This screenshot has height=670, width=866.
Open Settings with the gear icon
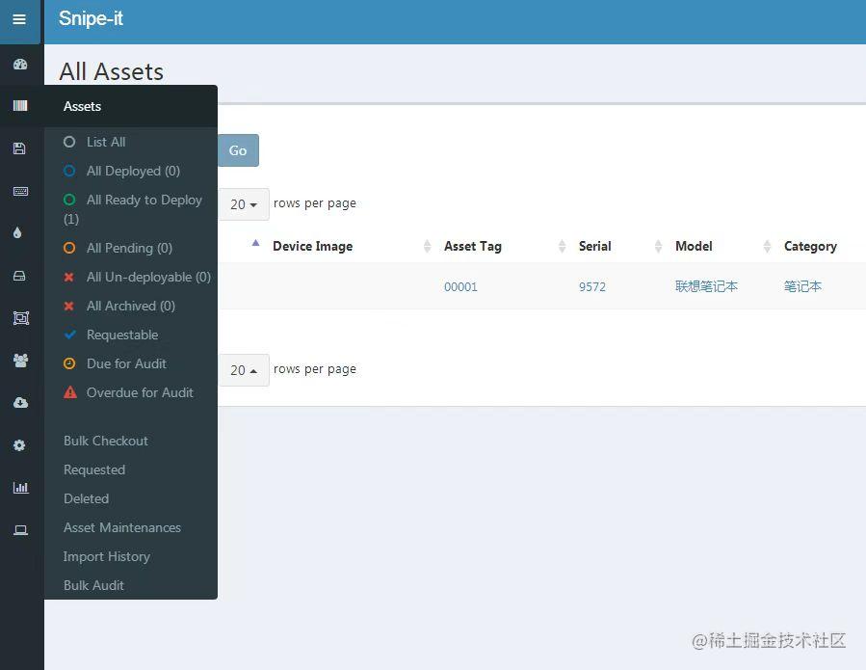(20, 445)
